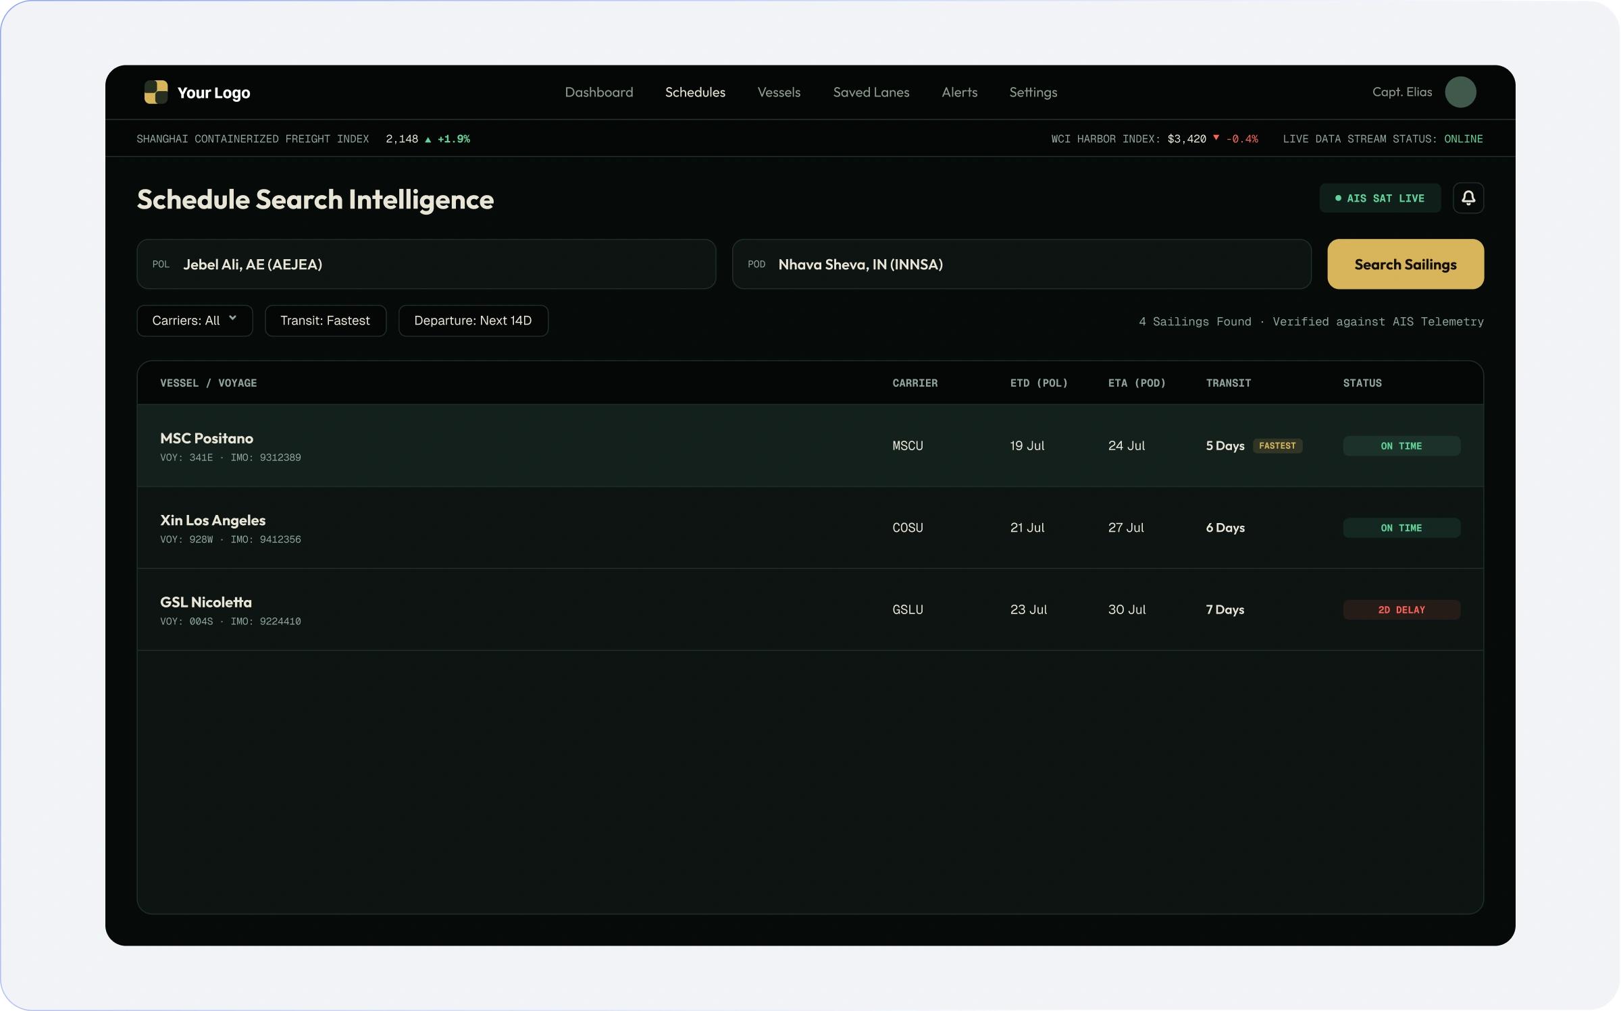This screenshot has width=1621, height=1011.
Task: Click VOY: 004S IMO: 9224410 details
Action: 230,622
